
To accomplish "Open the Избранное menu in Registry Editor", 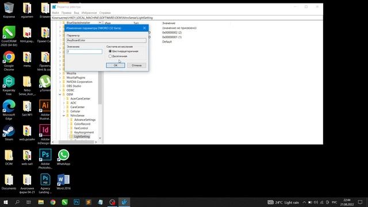I will [x=89, y=13].
